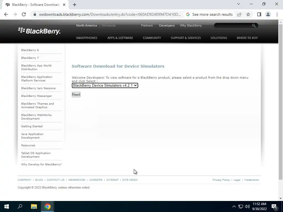Open Getting Started sidebar link
The height and width of the screenshot is (212, 283).
pyautogui.click(x=32, y=126)
